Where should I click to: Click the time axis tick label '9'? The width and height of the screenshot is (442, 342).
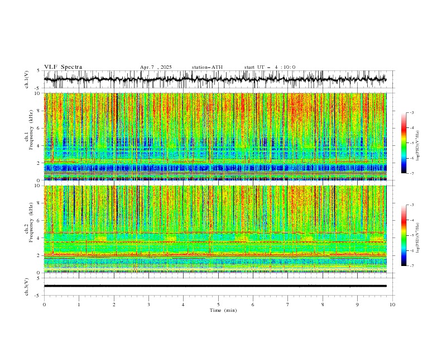tap(357, 305)
